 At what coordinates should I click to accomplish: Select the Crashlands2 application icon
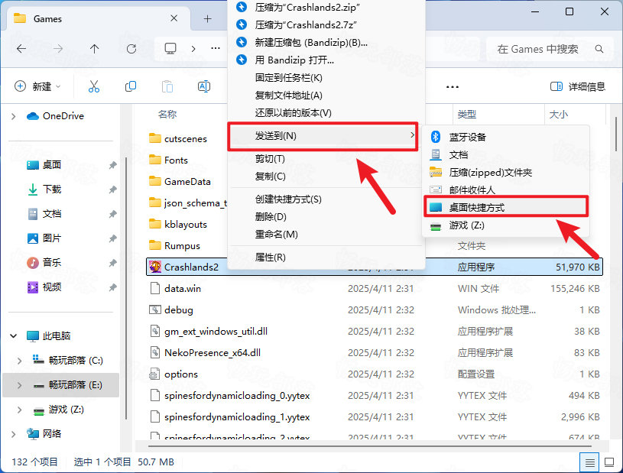155,267
